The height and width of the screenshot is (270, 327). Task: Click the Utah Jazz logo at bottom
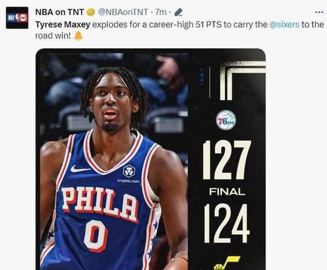pyautogui.click(x=227, y=263)
